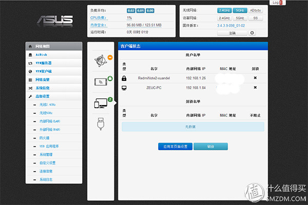Open the 内存空余 link
This screenshot has width=308, height=205.
(98, 25)
